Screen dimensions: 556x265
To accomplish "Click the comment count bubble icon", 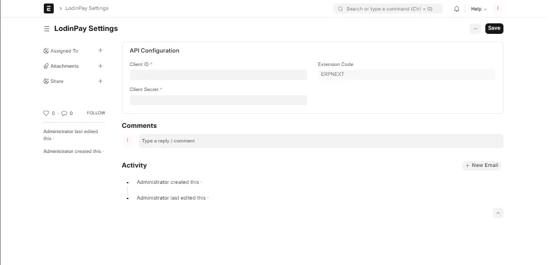I will pyautogui.click(x=64, y=113).
